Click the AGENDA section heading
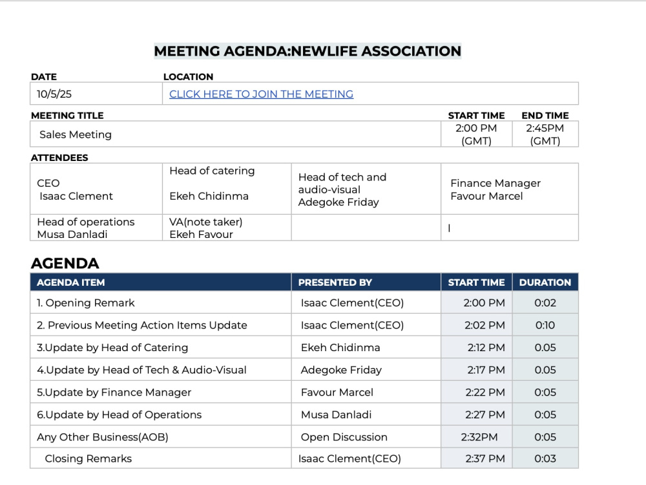Screen dimensions: 646x485 65,263
